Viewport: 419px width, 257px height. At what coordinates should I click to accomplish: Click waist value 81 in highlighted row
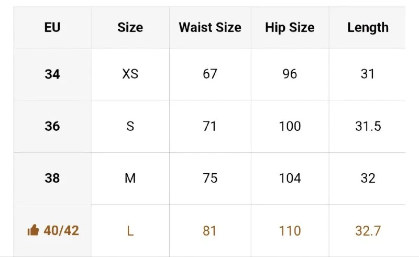click(210, 230)
